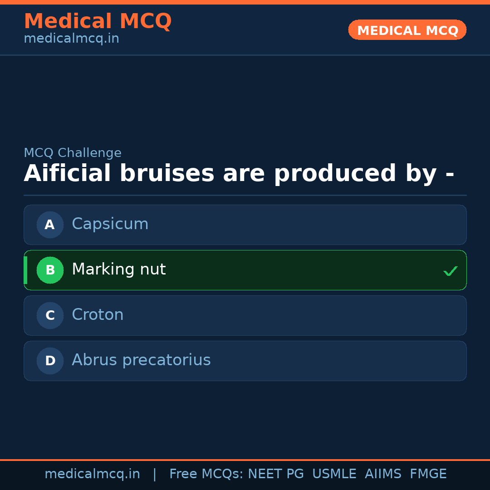Select the Abrus precatorius answer option
The height and width of the screenshot is (490, 490).
tap(245, 361)
